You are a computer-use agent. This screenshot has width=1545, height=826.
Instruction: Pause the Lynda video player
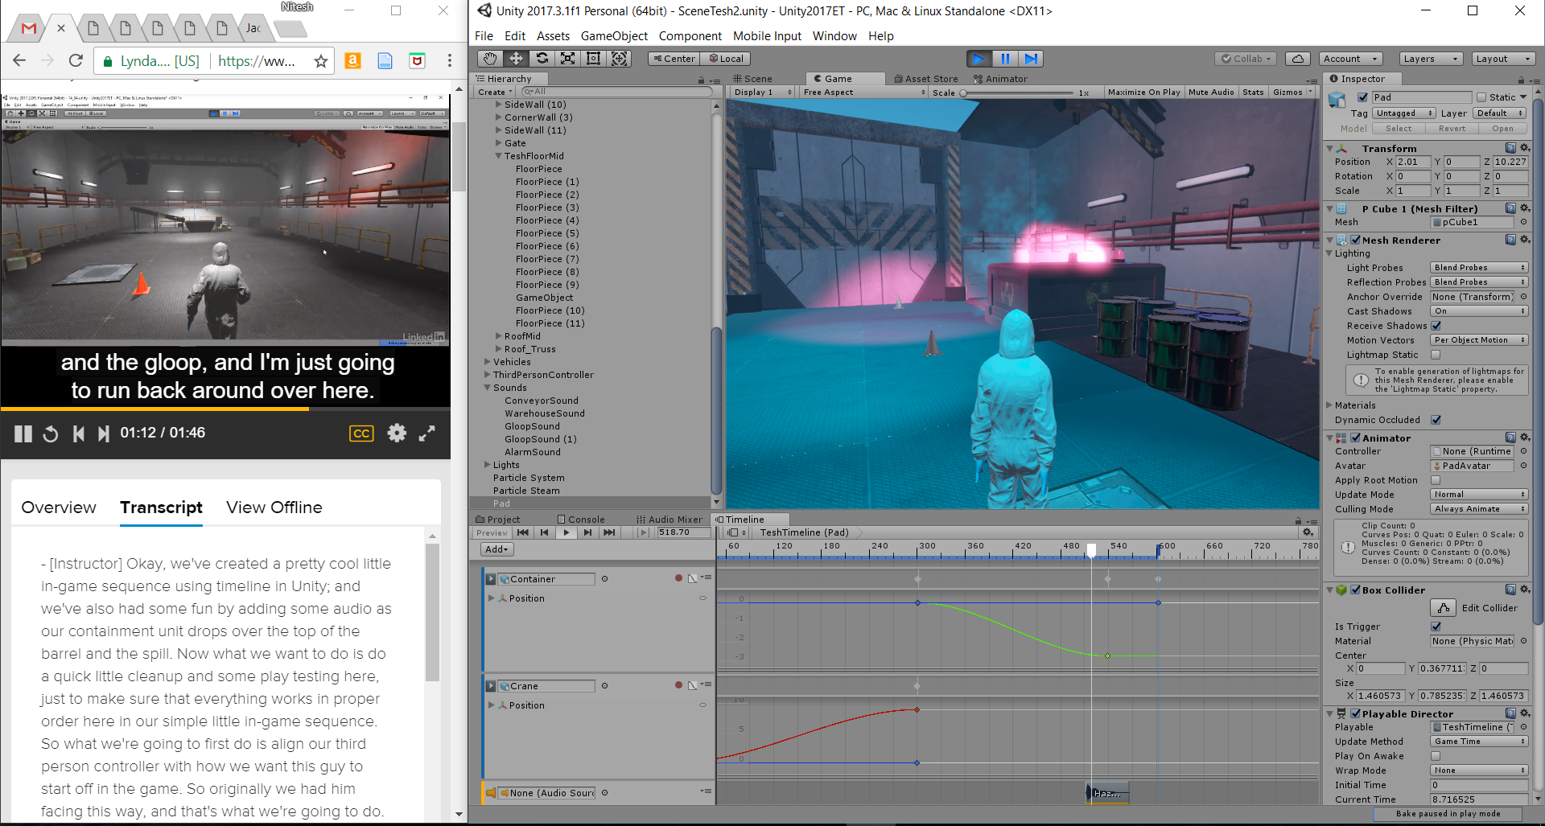(23, 434)
